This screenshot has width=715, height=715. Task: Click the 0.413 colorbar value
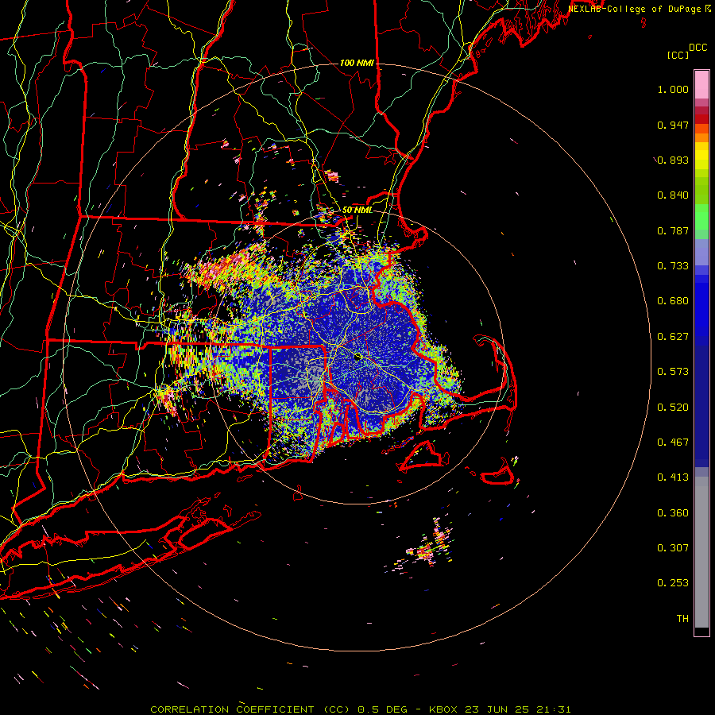[x=673, y=477]
